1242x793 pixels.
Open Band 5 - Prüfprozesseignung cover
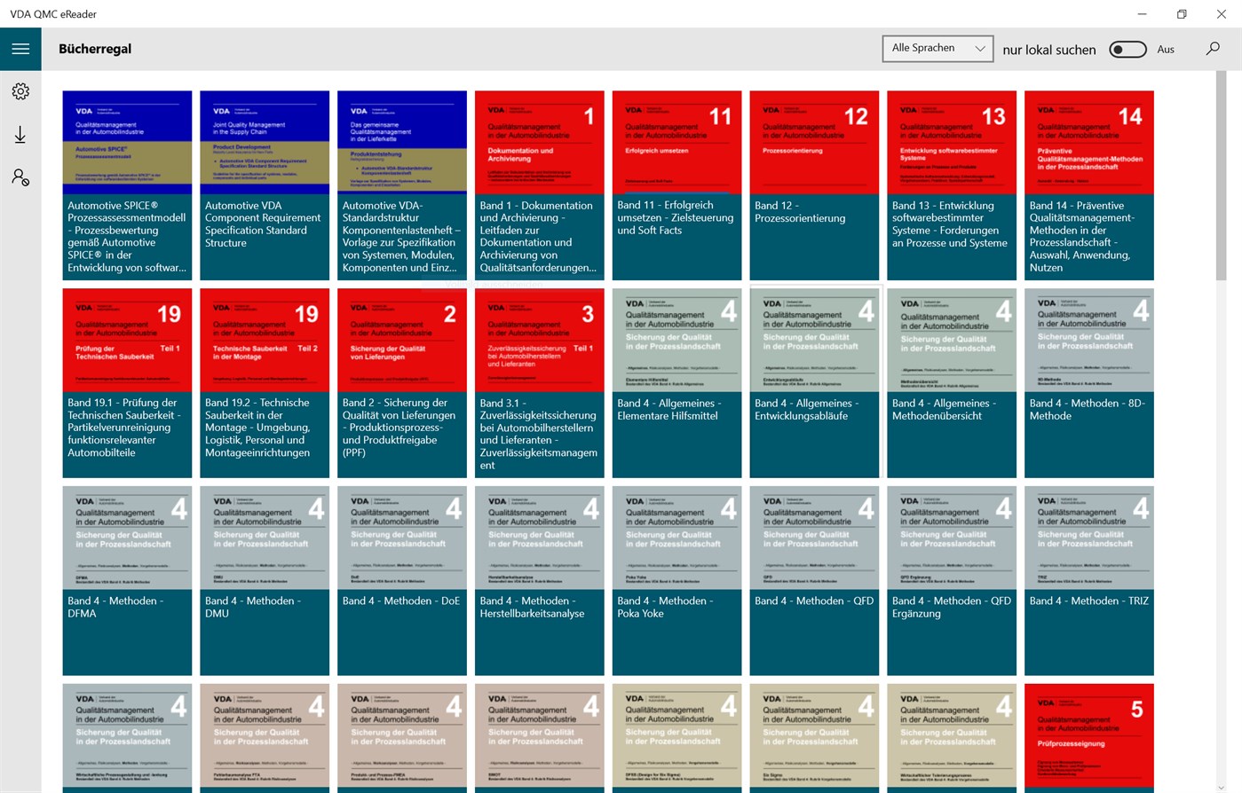[1088, 738]
